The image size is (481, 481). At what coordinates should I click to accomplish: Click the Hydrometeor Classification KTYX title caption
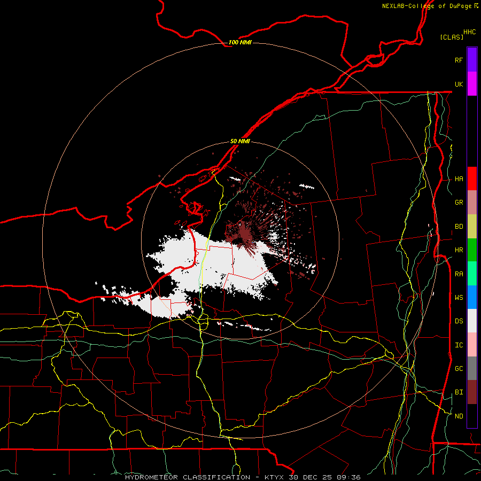[243, 477]
